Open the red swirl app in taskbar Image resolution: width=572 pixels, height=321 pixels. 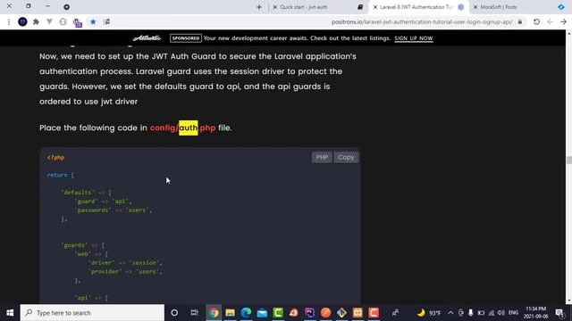[294, 313]
